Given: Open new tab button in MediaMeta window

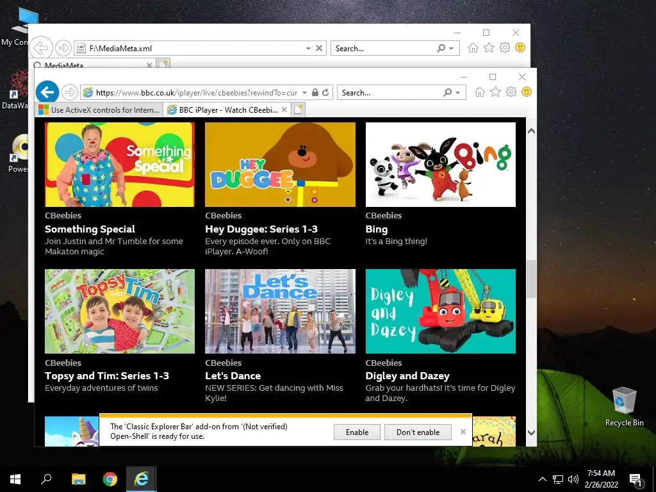Looking at the screenshot, I should click(163, 63).
